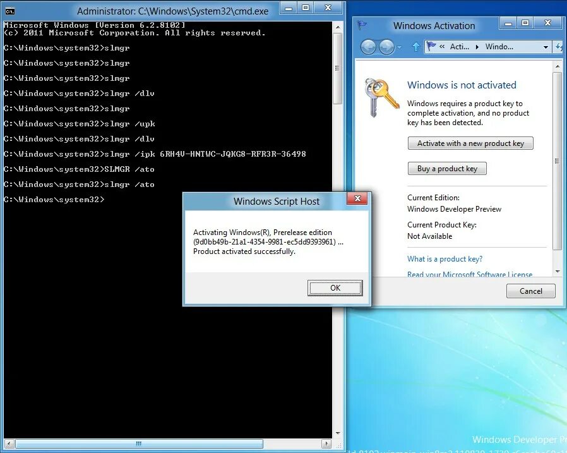Open What is a product key link
Image resolution: width=567 pixels, height=453 pixels.
pyautogui.click(x=445, y=259)
